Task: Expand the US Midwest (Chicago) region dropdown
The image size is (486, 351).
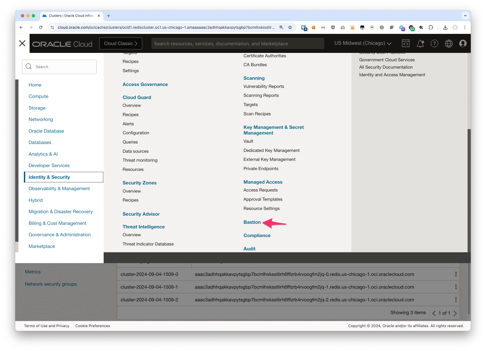Action: tap(363, 43)
